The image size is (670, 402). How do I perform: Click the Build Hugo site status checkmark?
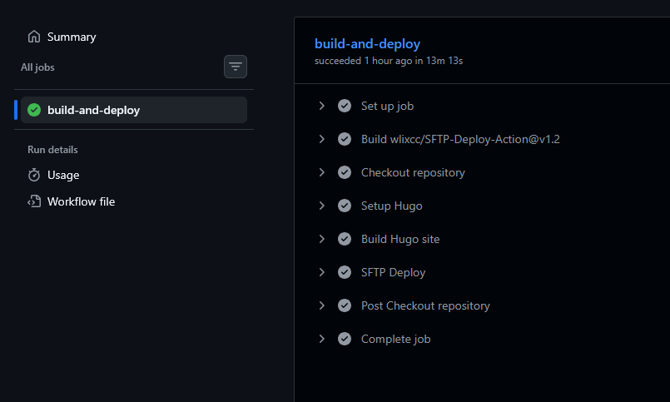[x=345, y=239]
